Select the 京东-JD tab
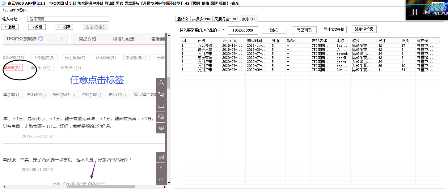The width and height of the screenshot is (448, 191). [x=248, y=19]
